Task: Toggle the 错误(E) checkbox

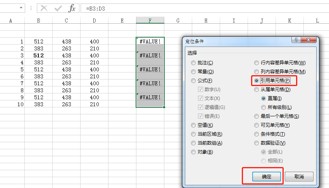Action: (x=209, y=116)
